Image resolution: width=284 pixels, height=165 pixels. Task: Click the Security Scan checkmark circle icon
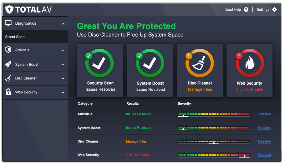(100, 63)
